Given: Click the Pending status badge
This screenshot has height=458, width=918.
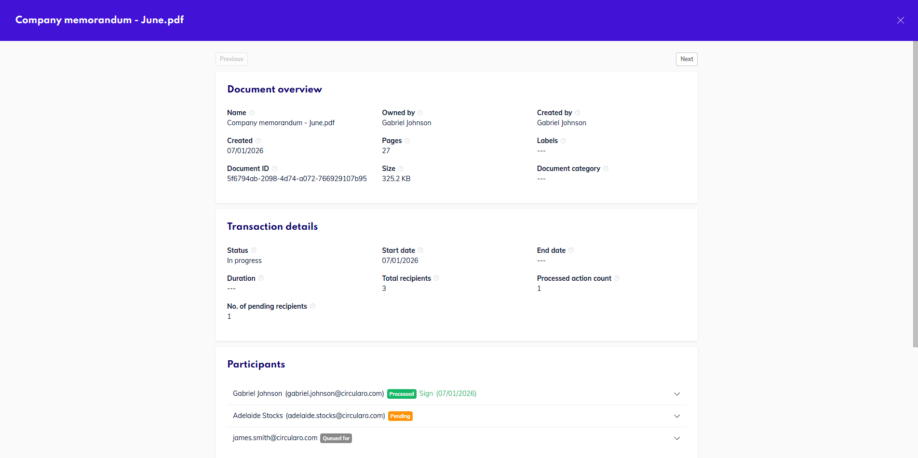Looking at the screenshot, I should point(400,416).
